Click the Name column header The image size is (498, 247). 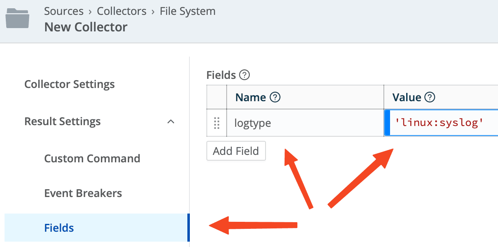click(251, 97)
